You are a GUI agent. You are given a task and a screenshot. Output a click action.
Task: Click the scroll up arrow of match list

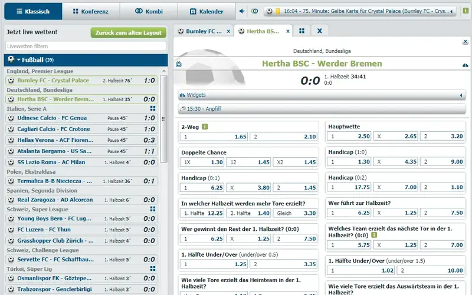coord(164,71)
